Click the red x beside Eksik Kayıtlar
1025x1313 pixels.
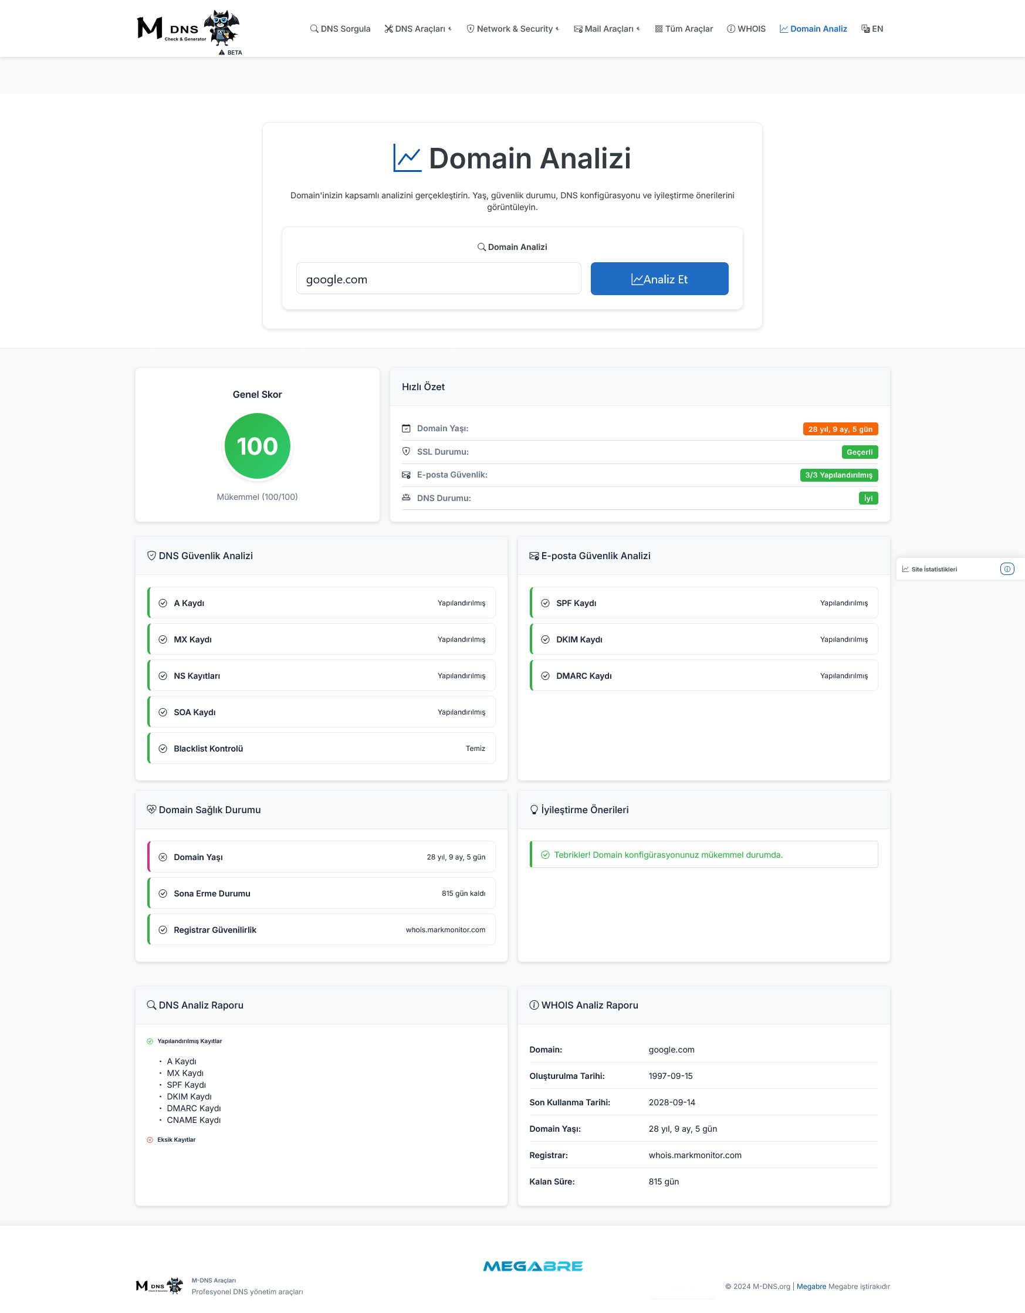(x=150, y=1140)
